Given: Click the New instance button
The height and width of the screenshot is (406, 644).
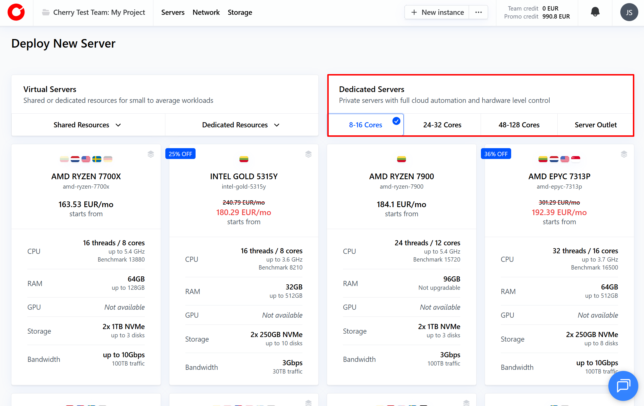Looking at the screenshot, I should 437,12.
